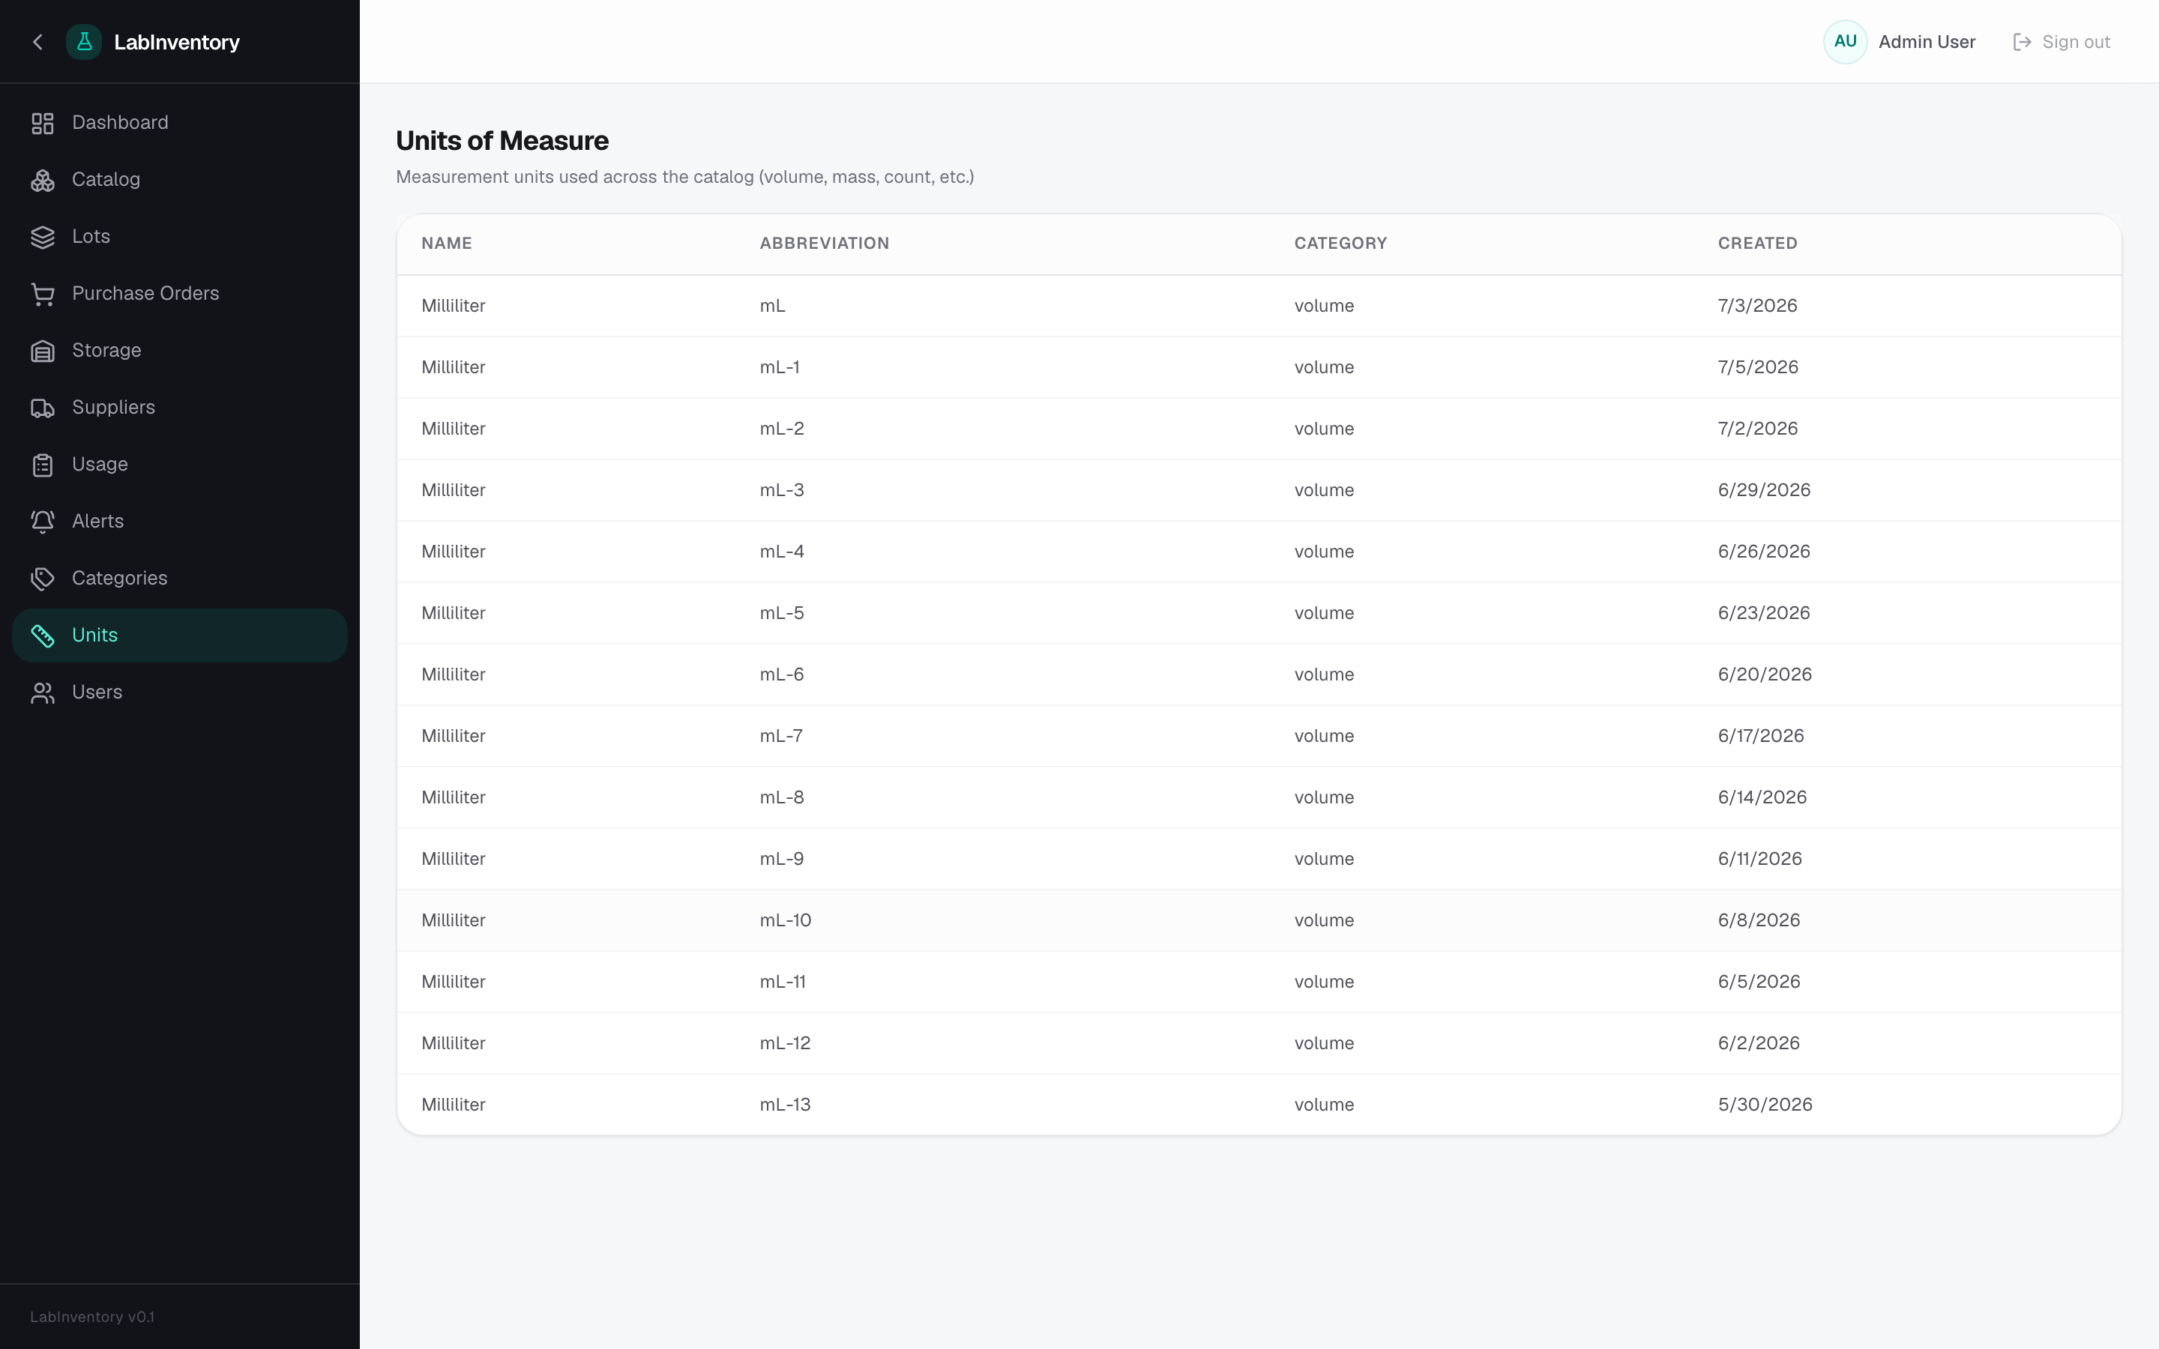Select abbreviation cell 'mL-8'
2159x1349 pixels.
tap(782, 797)
